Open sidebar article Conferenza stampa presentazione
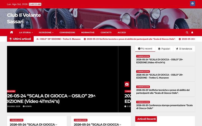 [164, 107]
